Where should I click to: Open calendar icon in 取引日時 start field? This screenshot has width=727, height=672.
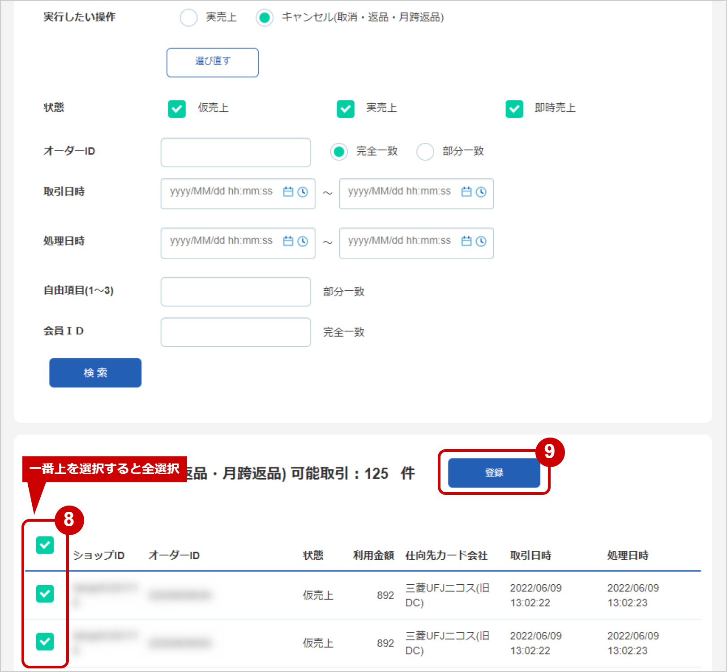tap(288, 192)
